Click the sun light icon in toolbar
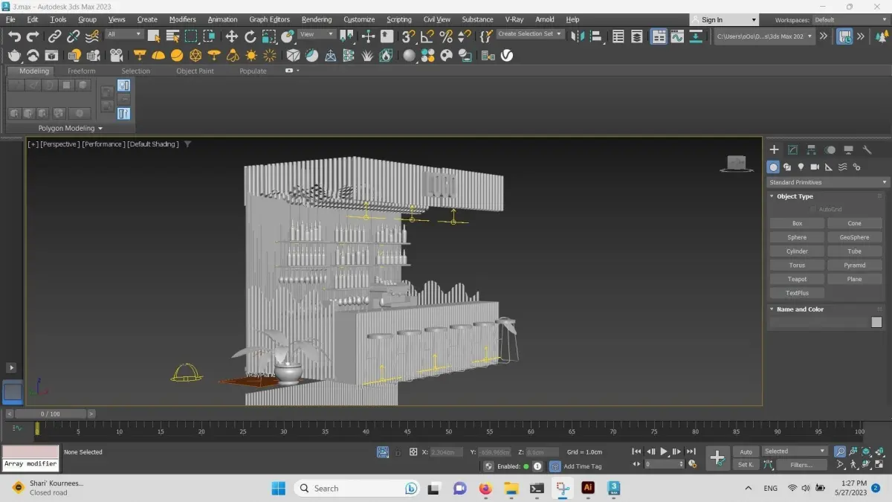The image size is (892, 502). point(251,55)
